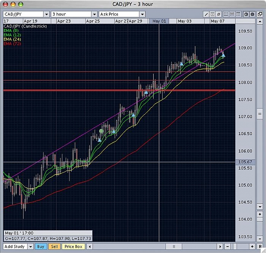The height and width of the screenshot is (253, 266).
Task: Click the 107.00 price axis label
Action: point(245,117)
